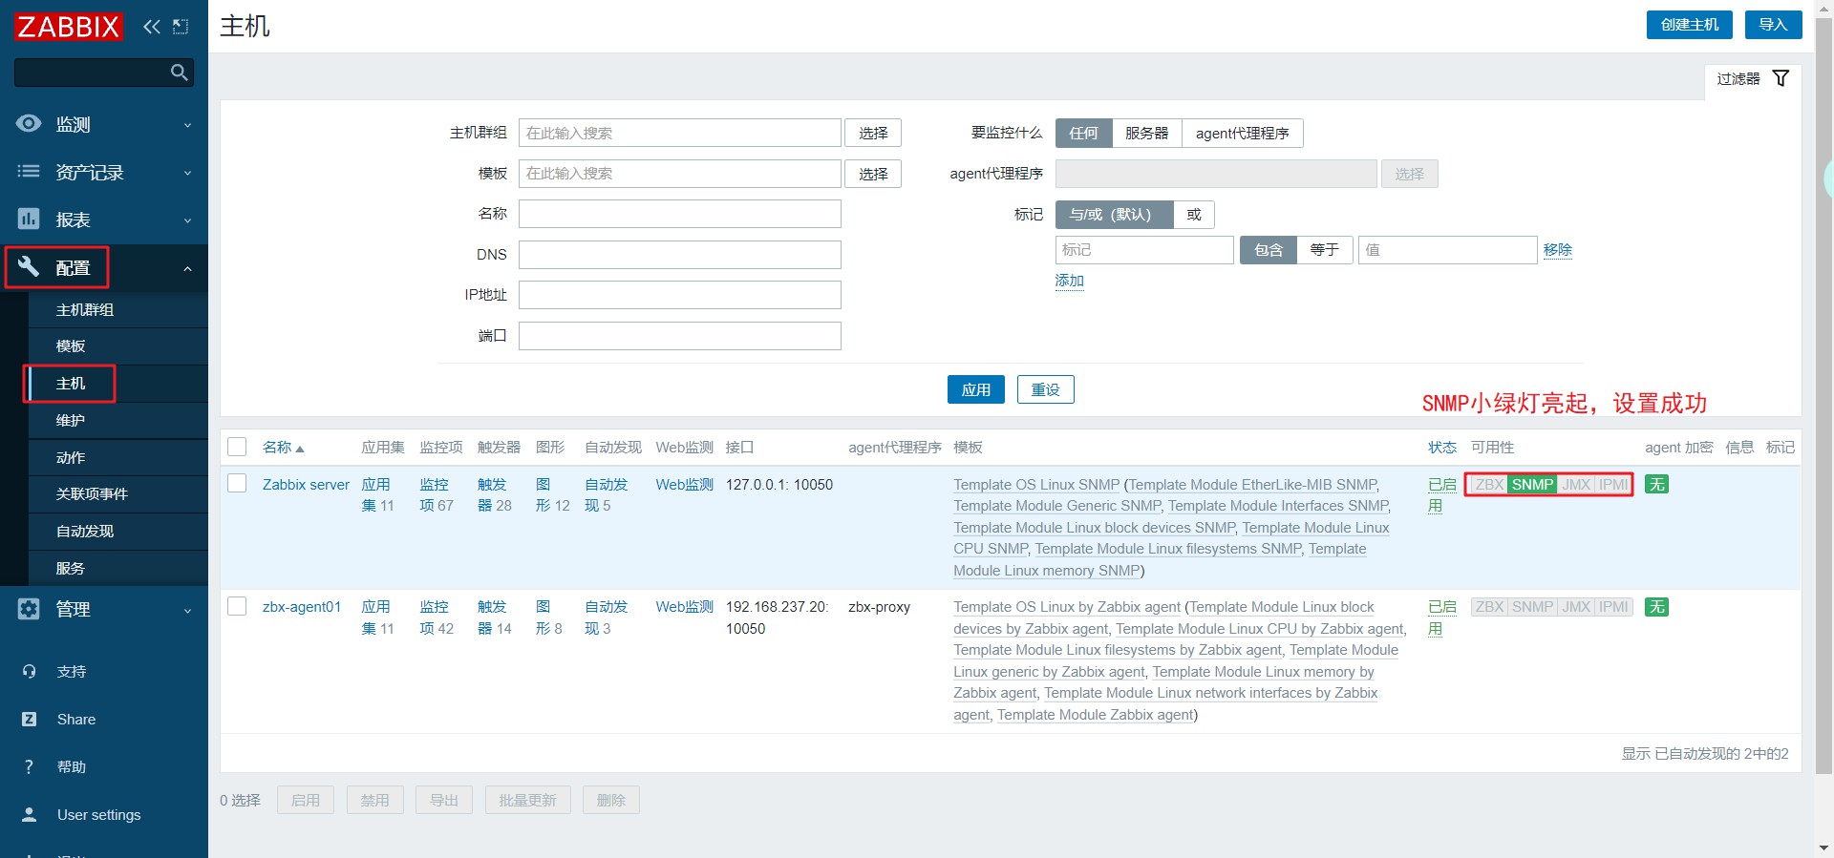Click IPMI availability indicator for Zabbix server
Viewport: 1834px width, 858px height.
tap(1613, 485)
